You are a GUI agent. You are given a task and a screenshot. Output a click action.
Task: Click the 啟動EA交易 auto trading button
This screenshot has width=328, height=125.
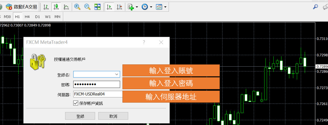pos(22,7)
